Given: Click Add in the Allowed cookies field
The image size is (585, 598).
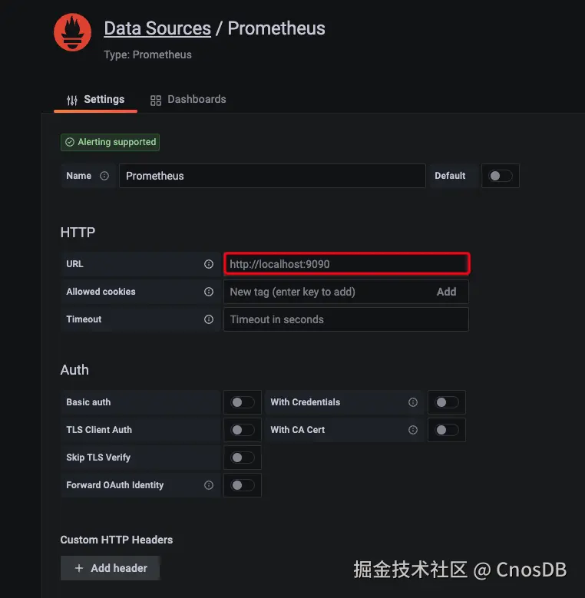Looking at the screenshot, I should pyautogui.click(x=446, y=292).
